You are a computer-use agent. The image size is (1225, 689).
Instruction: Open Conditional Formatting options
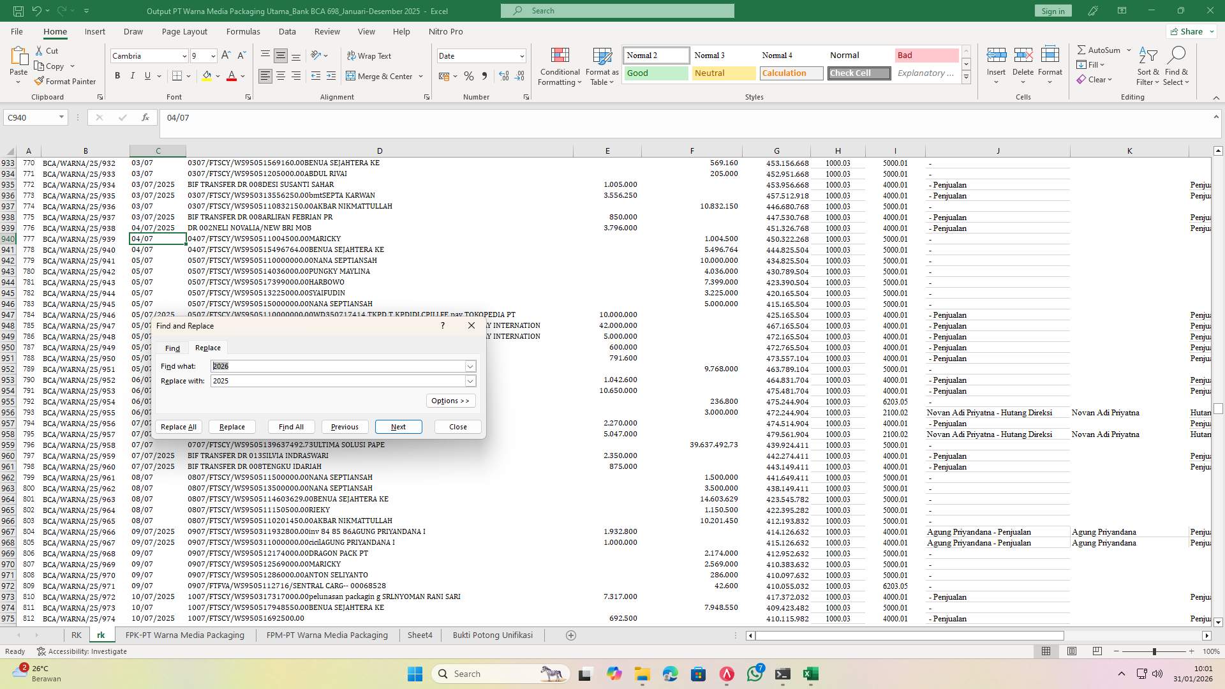point(560,66)
